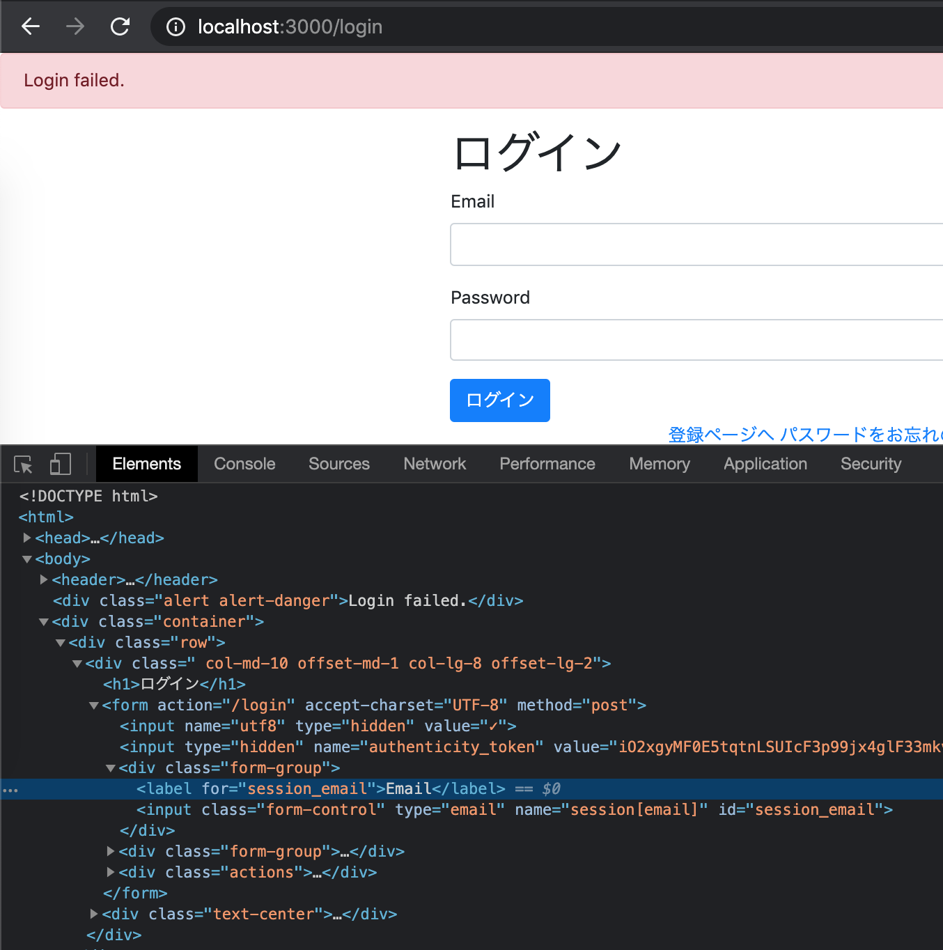Collapse the col-md-10 offset-md-1 div node
This screenshot has width=943, height=950.
point(77,663)
